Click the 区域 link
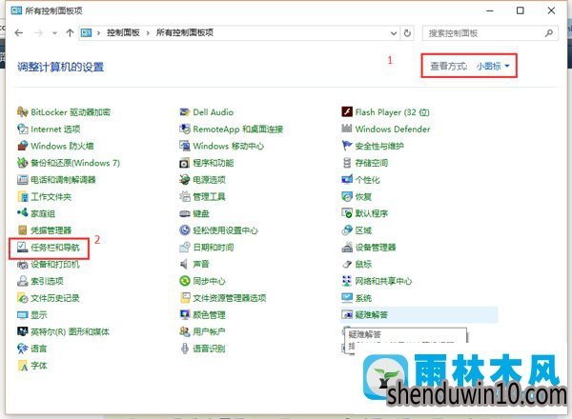 coord(363,230)
